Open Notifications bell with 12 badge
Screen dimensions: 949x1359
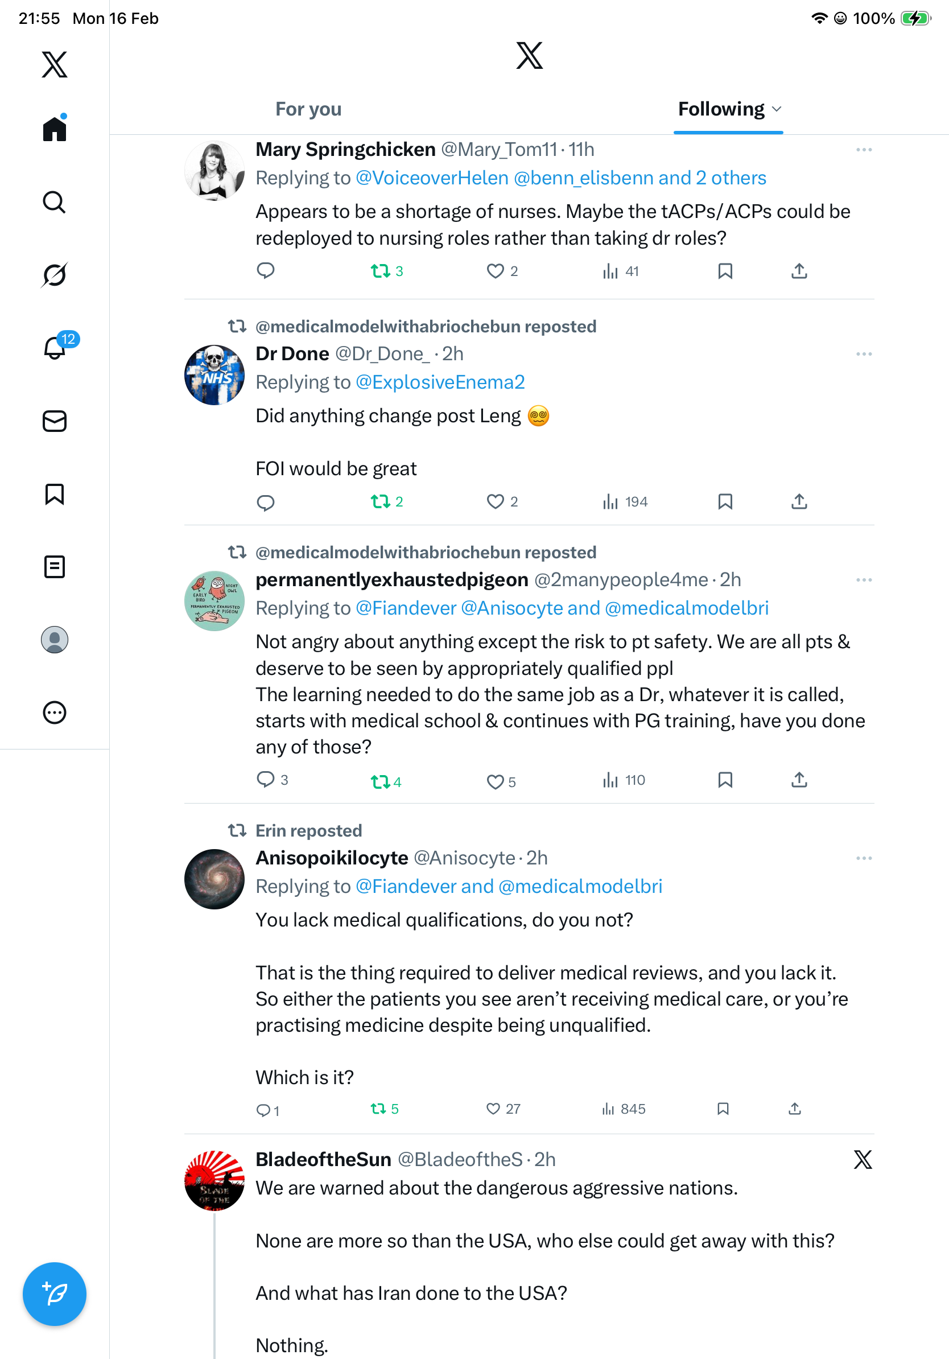tap(55, 348)
